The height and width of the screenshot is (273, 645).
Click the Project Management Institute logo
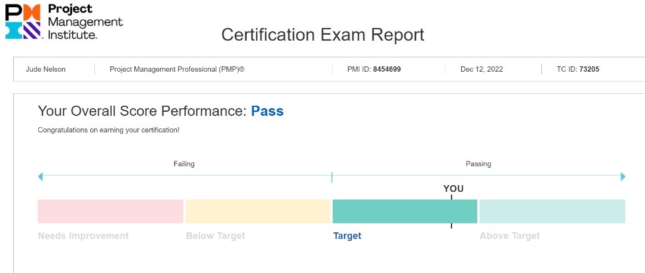[x=64, y=22]
